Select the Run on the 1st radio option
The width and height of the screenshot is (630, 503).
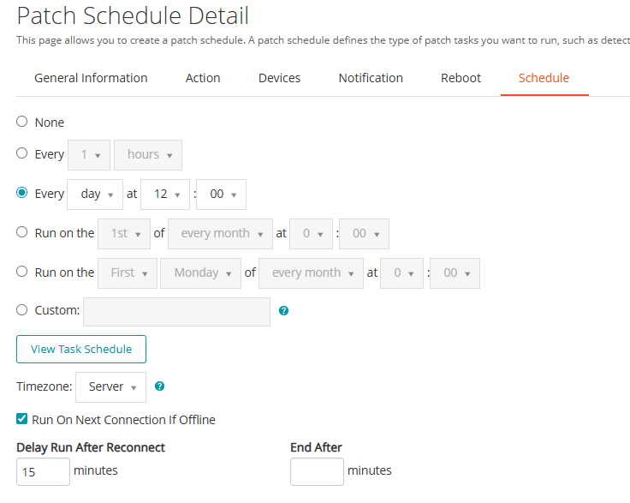tap(22, 232)
